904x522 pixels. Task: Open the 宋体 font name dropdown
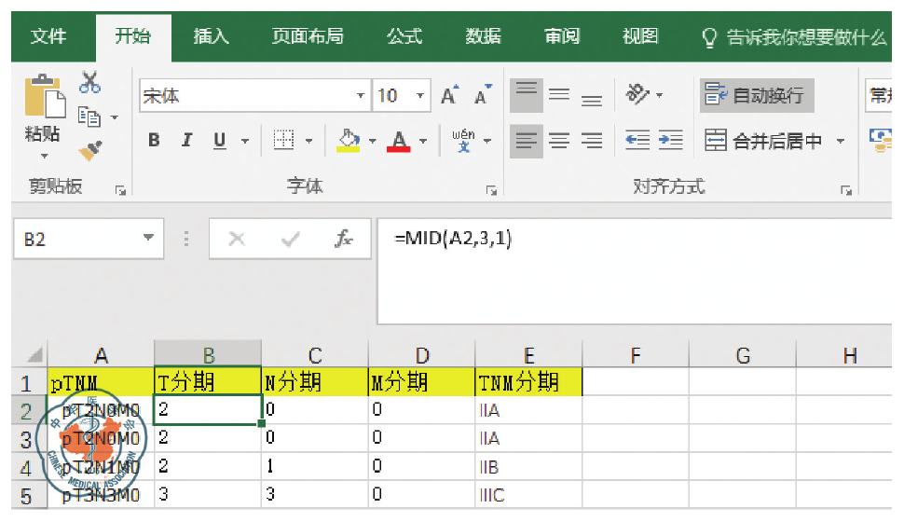[x=361, y=96]
